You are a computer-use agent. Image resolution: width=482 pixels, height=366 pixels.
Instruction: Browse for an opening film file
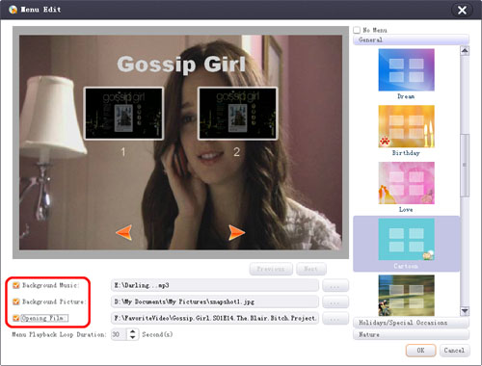coord(335,319)
